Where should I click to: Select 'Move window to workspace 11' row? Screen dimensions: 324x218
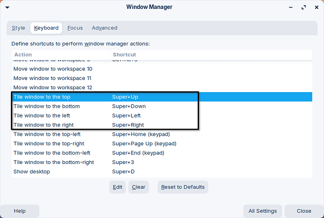point(53,78)
